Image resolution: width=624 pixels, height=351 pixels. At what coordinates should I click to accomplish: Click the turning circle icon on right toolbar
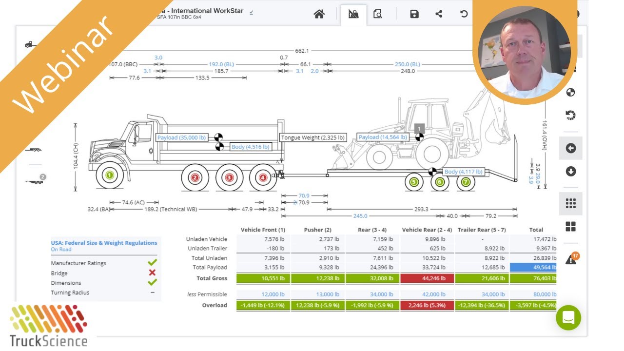(x=571, y=115)
